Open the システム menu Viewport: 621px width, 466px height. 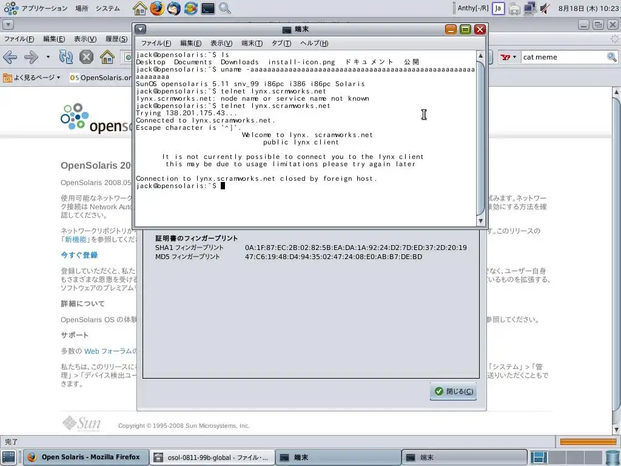[108, 8]
